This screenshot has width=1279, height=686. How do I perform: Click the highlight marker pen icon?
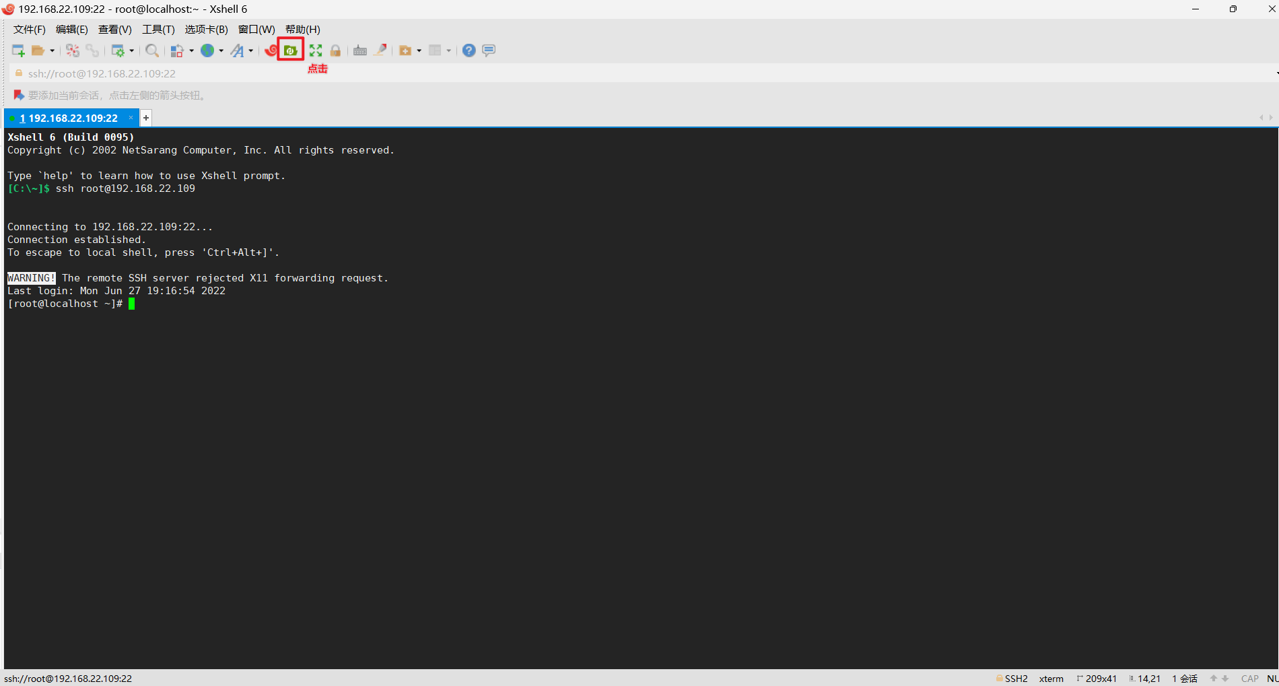(x=380, y=50)
